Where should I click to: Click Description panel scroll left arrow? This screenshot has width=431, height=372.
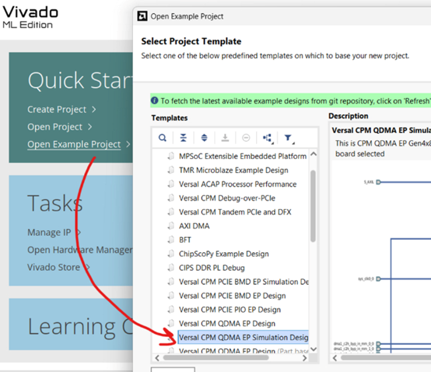tap(334, 358)
